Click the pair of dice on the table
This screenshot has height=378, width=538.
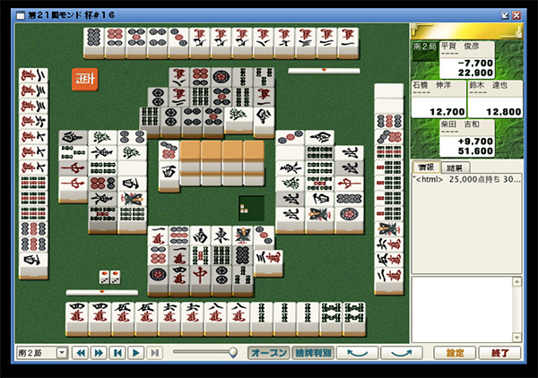(x=109, y=278)
